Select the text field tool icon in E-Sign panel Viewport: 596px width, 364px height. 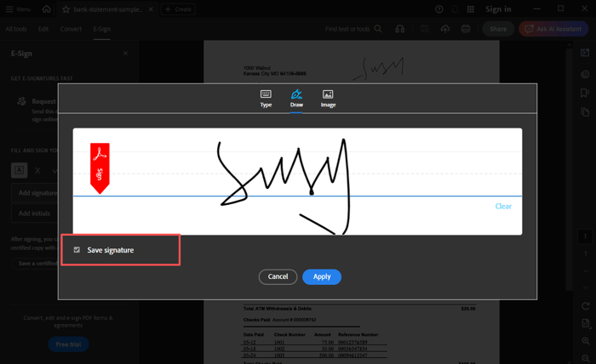(x=19, y=170)
